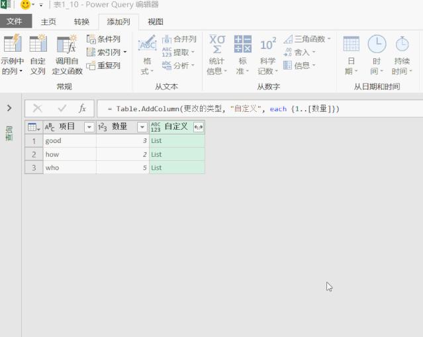Select row number 1 header
The height and width of the screenshot is (337, 423).
(x=34, y=140)
